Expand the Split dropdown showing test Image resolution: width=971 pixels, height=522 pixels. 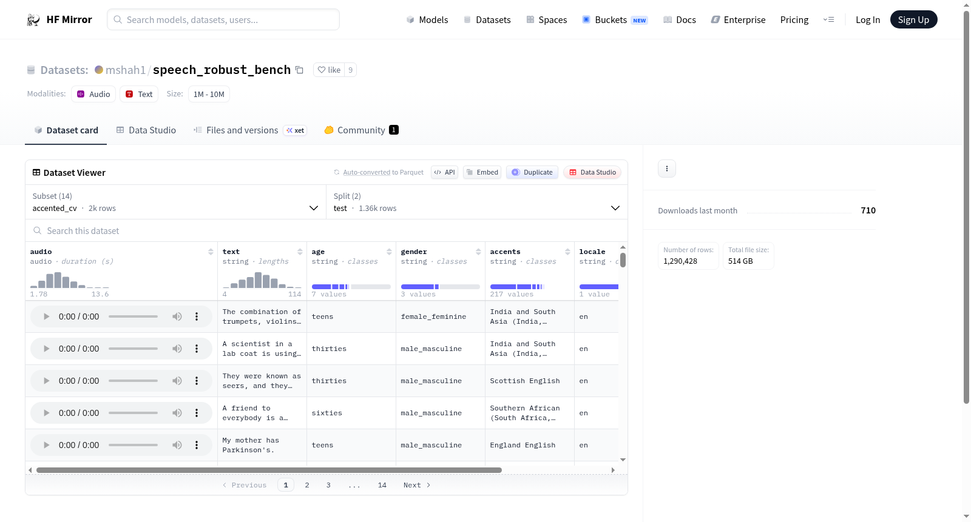477,202
